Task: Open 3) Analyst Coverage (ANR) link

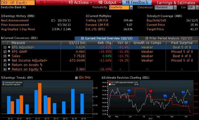Action: pyautogui.click(x=164, y=16)
